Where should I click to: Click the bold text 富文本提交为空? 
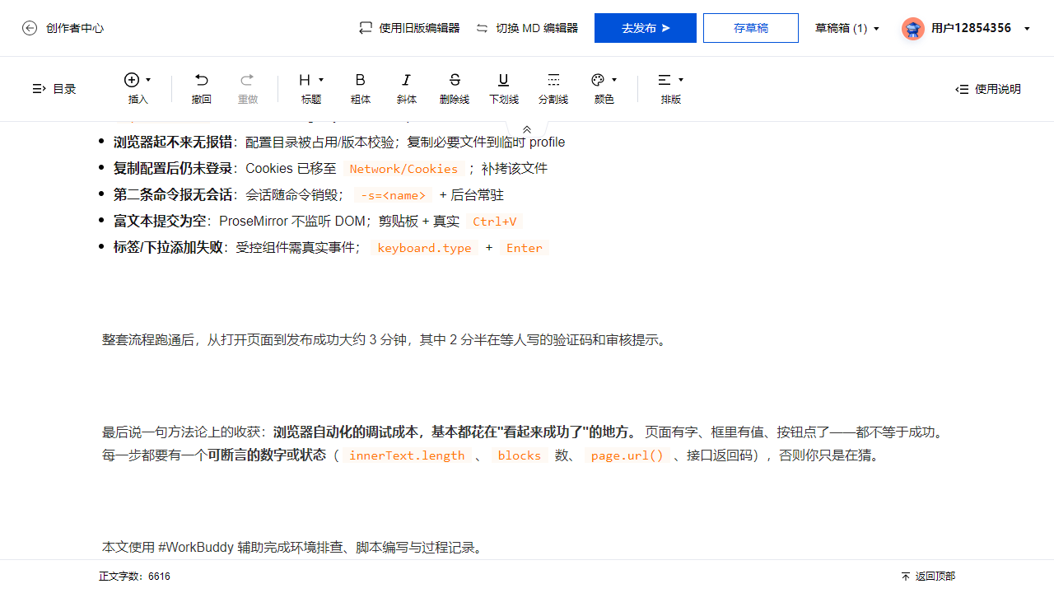pyautogui.click(x=160, y=222)
